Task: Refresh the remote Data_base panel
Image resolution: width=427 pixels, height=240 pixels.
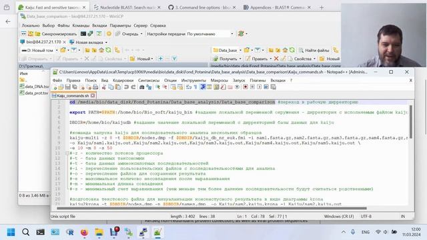Action: 292,51
